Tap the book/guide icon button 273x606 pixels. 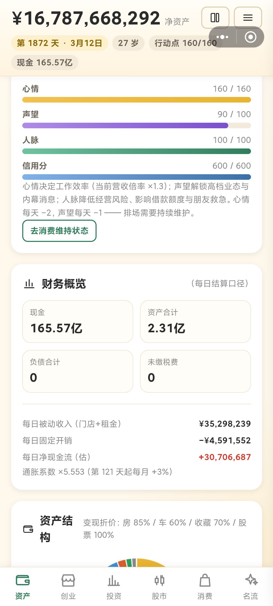coord(215,18)
